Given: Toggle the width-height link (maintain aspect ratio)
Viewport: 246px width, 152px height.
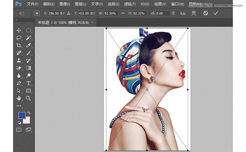Looking at the screenshot, I should pyautogui.click(x=123, y=13).
